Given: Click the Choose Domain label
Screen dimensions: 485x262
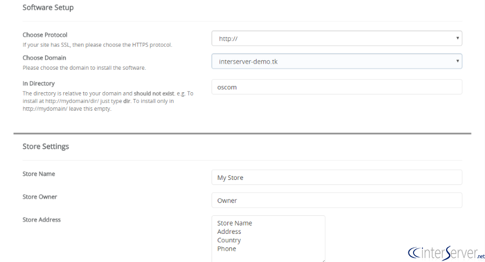Looking at the screenshot, I should pyautogui.click(x=44, y=58).
